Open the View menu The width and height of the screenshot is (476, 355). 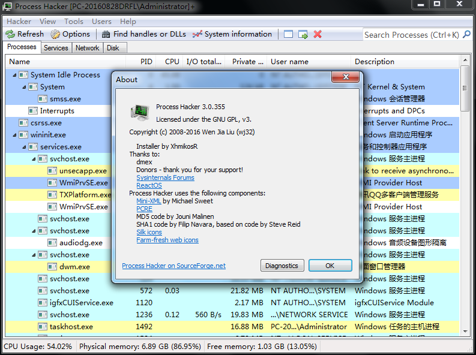47,22
